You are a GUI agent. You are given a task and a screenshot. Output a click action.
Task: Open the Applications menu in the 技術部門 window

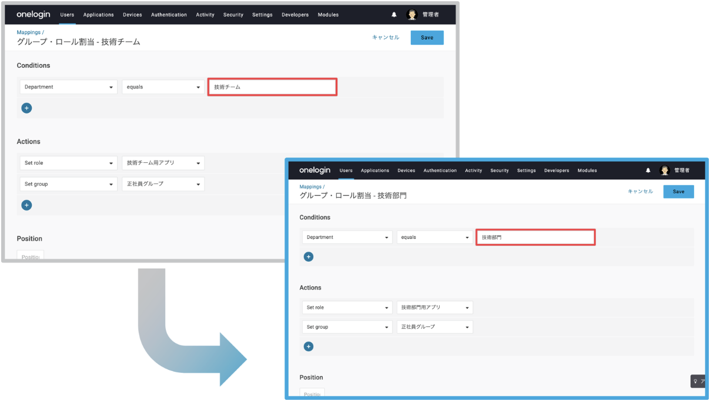(x=375, y=171)
